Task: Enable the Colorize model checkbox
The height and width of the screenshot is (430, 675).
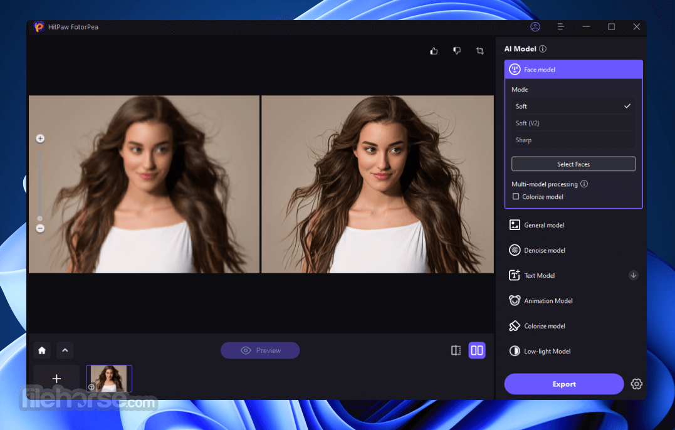Action: click(x=516, y=197)
